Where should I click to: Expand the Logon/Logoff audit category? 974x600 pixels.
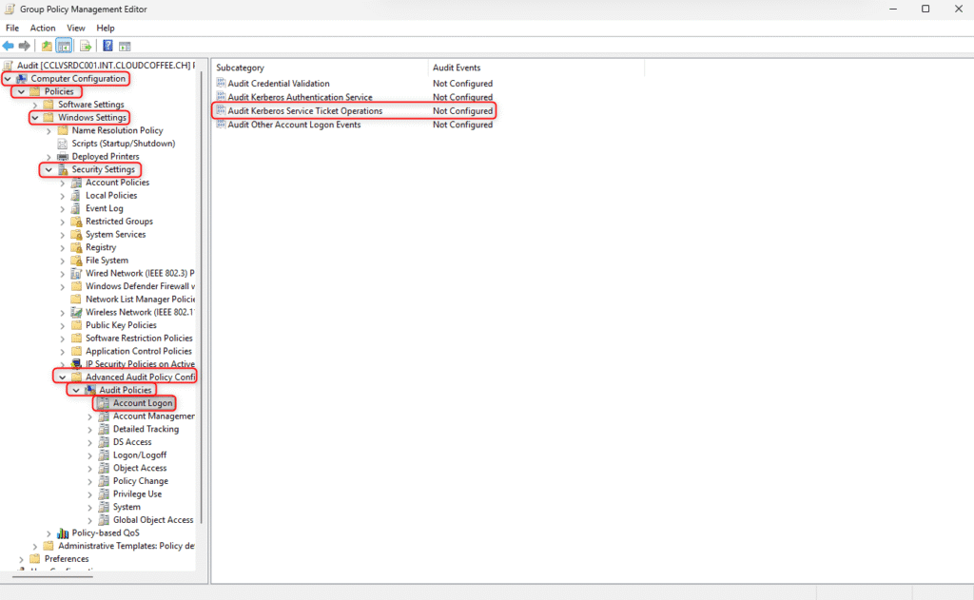click(x=90, y=455)
